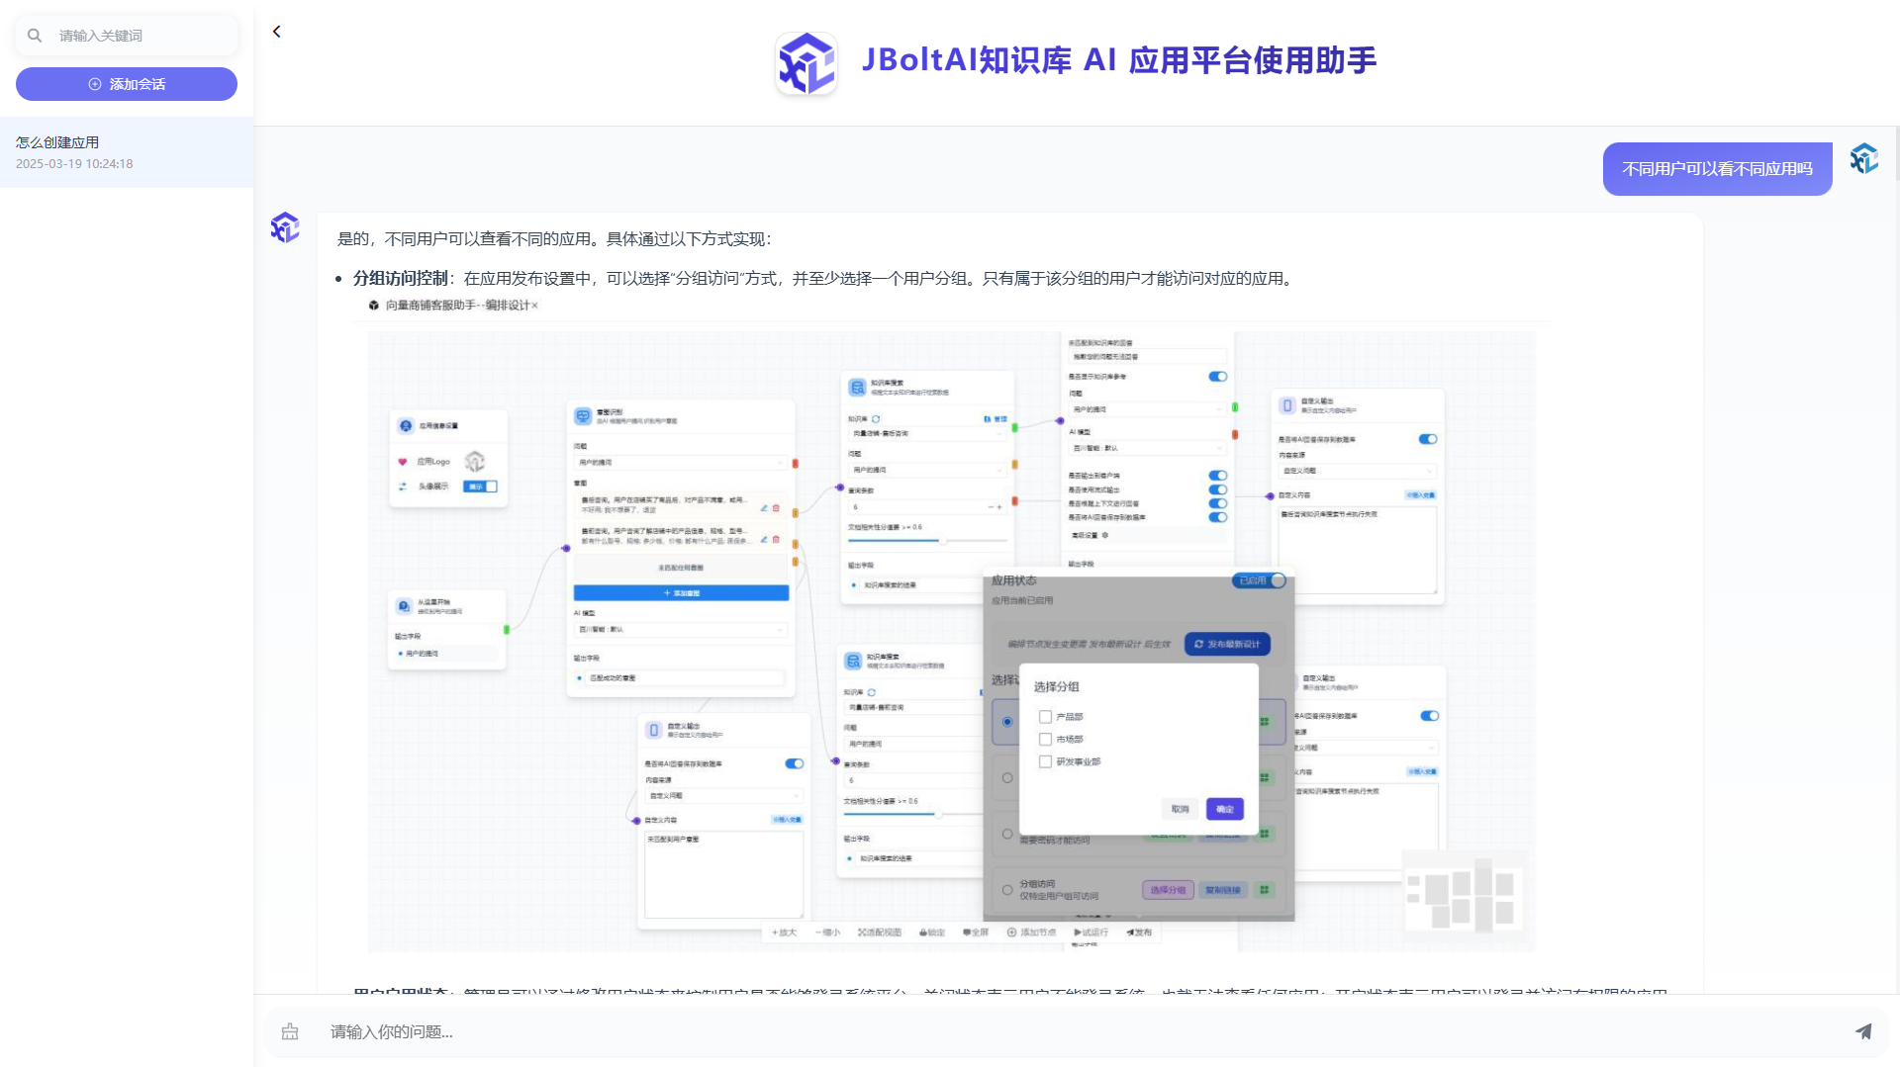Viewport: 1900px width, 1067px height.
Task: Click the 发布最新设计 button
Action: [x=1227, y=644]
